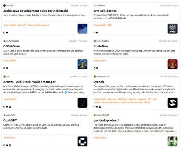Open the Jacki Java development suite title
Screen dimensions: 181x150
[x=36, y=11]
